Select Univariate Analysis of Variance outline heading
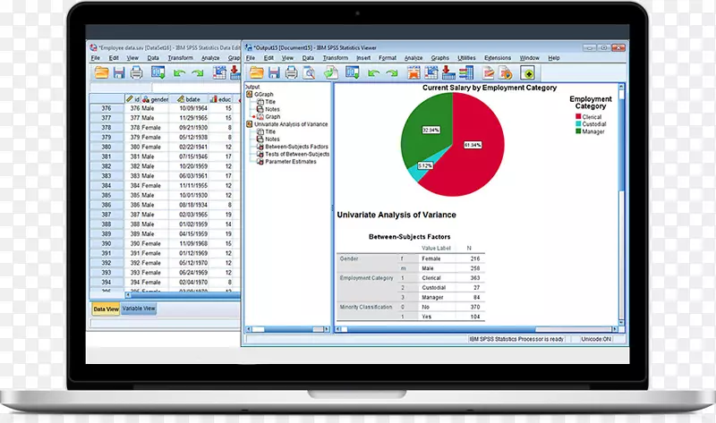This screenshot has height=423, width=716. pos(291,124)
